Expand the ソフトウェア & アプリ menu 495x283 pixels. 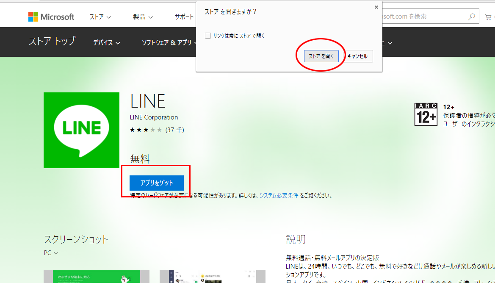[x=169, y=42]
